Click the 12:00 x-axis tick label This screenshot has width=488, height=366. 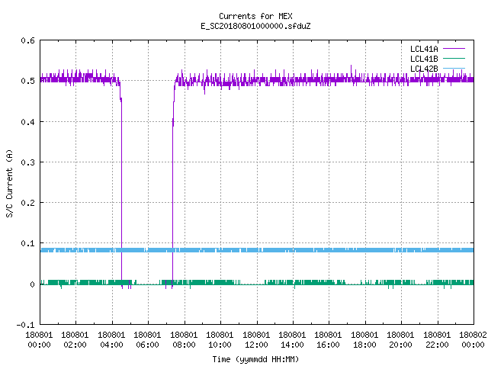tap(256, 345)
